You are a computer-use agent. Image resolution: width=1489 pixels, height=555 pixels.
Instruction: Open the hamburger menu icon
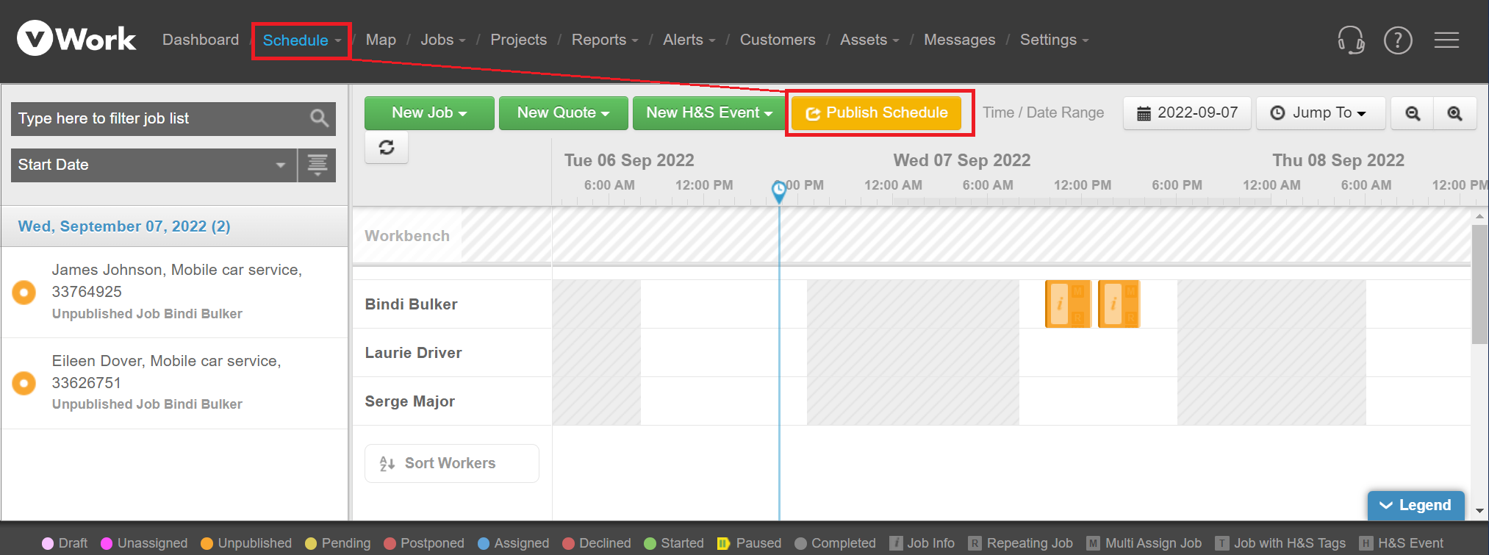click(1446, 40)
